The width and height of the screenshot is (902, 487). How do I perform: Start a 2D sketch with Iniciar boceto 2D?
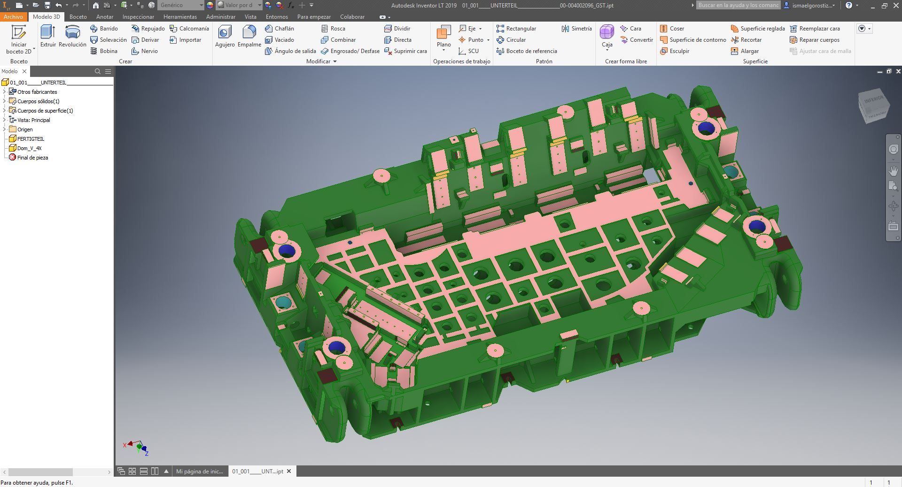(x=19, y=39)
